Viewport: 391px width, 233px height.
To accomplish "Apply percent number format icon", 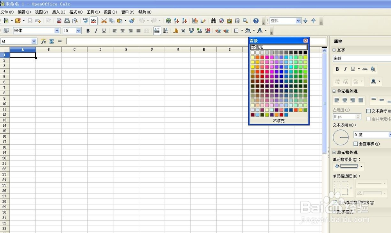I will pyautogui.click(x=183, y=30).
